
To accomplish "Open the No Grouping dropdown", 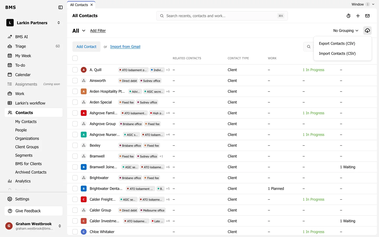I will [x=346, y=31].
